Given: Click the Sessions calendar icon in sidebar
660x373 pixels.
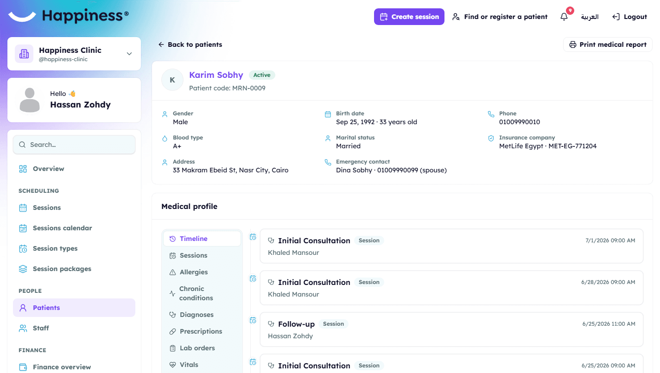Looking at the screenshot, I should click(23, 228).
